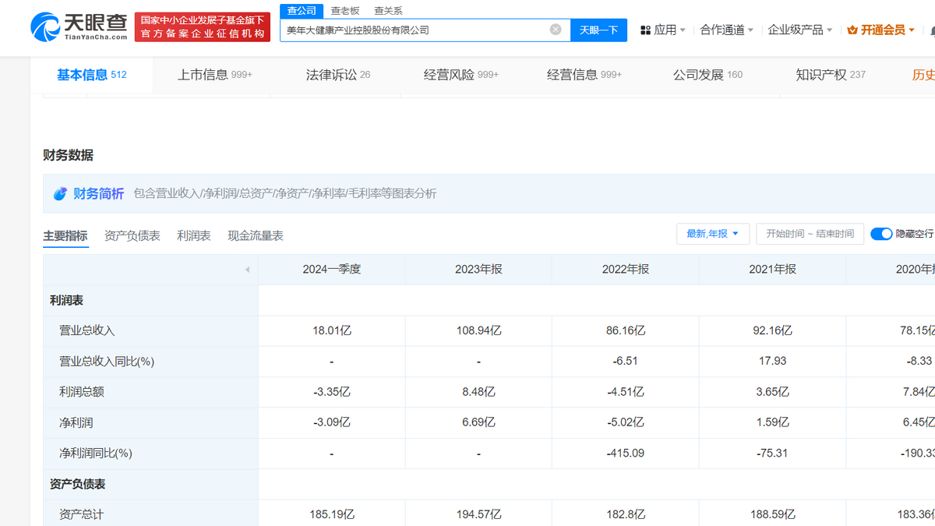
Task: Click the 资产负债表 section row header
Action: coord(78,484)
